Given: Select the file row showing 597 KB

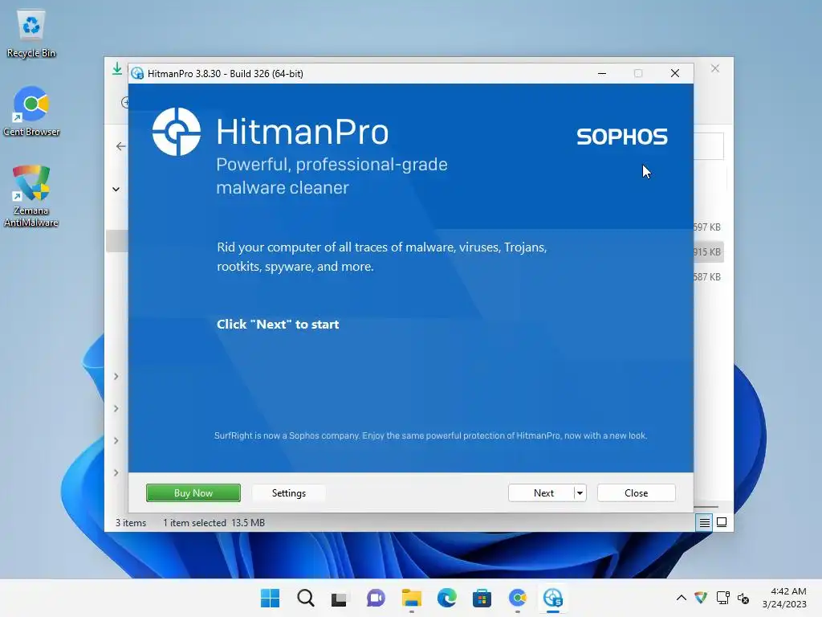Looking at the screenshot, I should (707, 227).
